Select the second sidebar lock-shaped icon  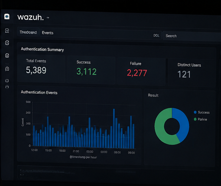(7, 43)
